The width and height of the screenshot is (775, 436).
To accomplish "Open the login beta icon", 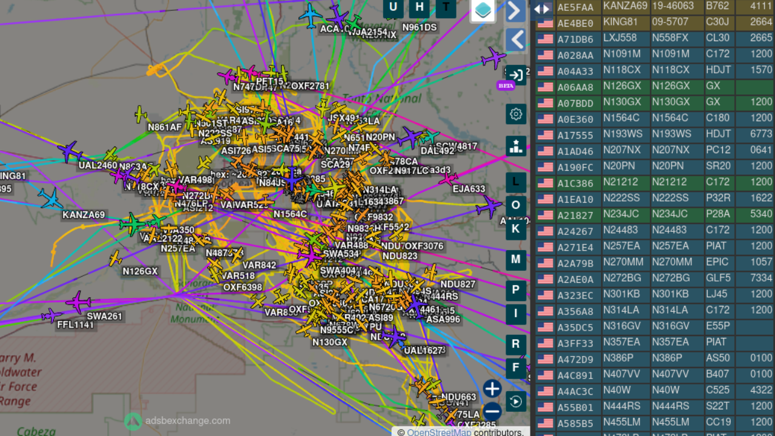I will point(515,75).
